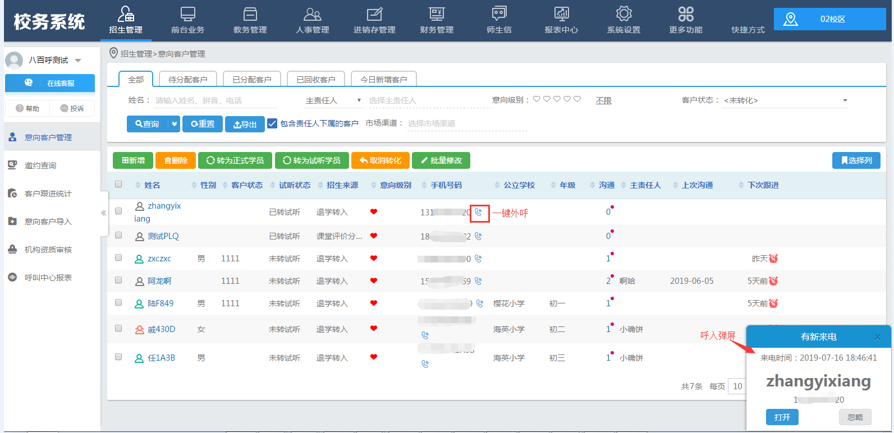Click the one-key call icon for zhangyixiang
This screenshot has height=433, width=894.
[x=478, y=213]
